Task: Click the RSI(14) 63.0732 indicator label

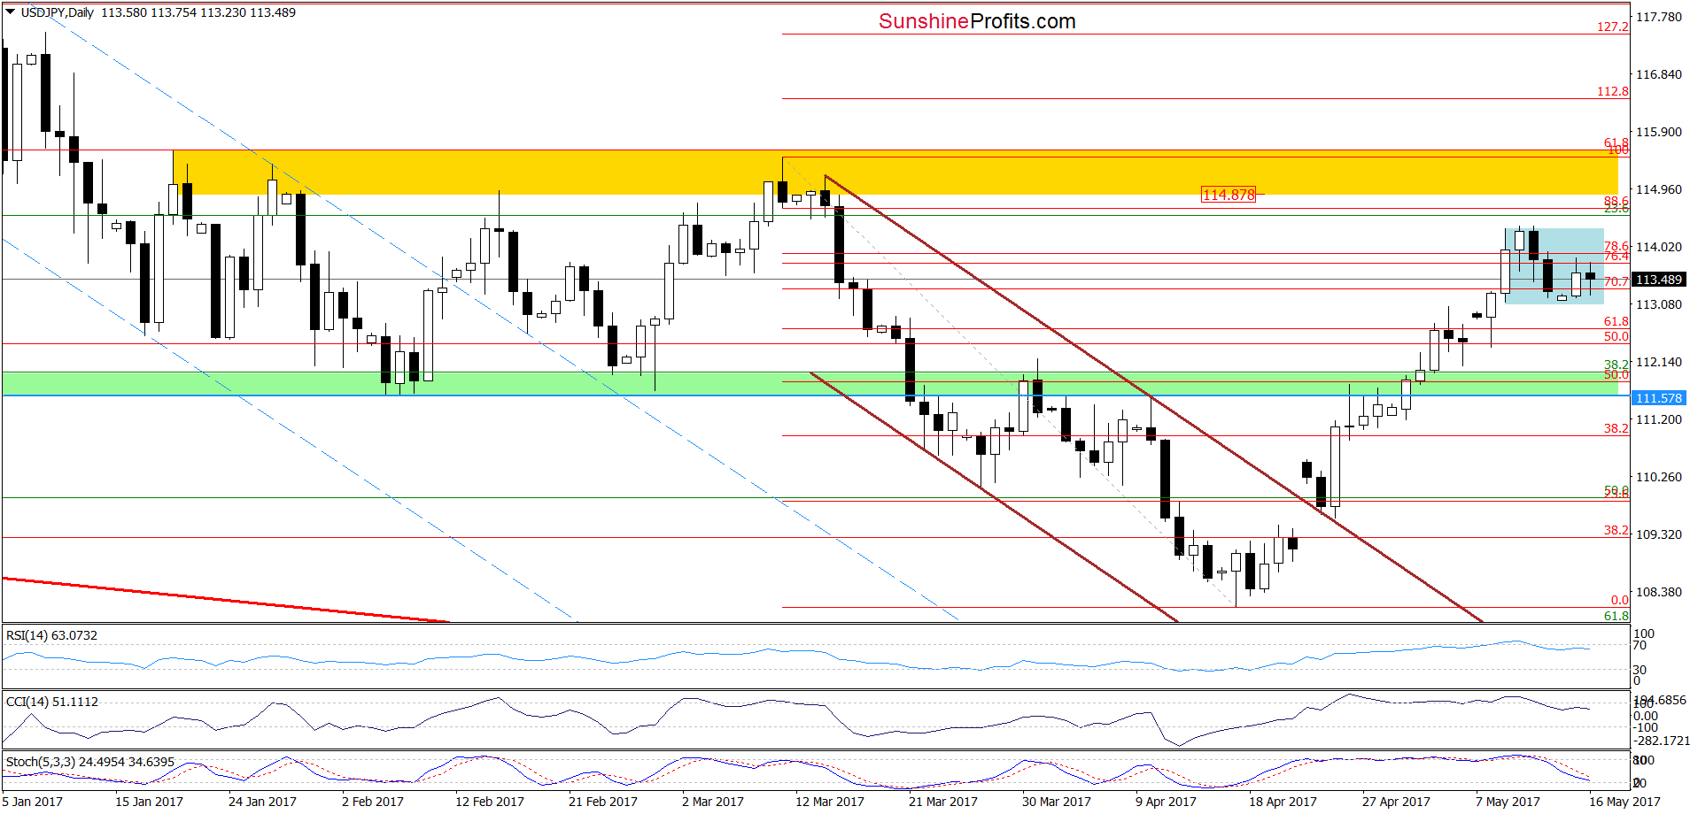Action: click(x=51, y=635)
